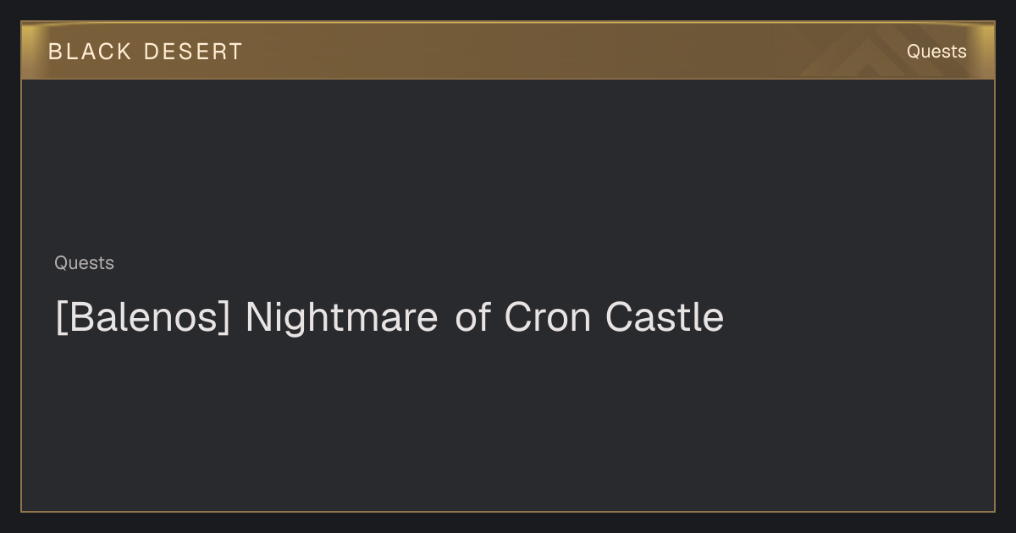The height and width of the screenshot is (533, 1016).
Task: Open the Quests link in the header
Action: point(936,52)
